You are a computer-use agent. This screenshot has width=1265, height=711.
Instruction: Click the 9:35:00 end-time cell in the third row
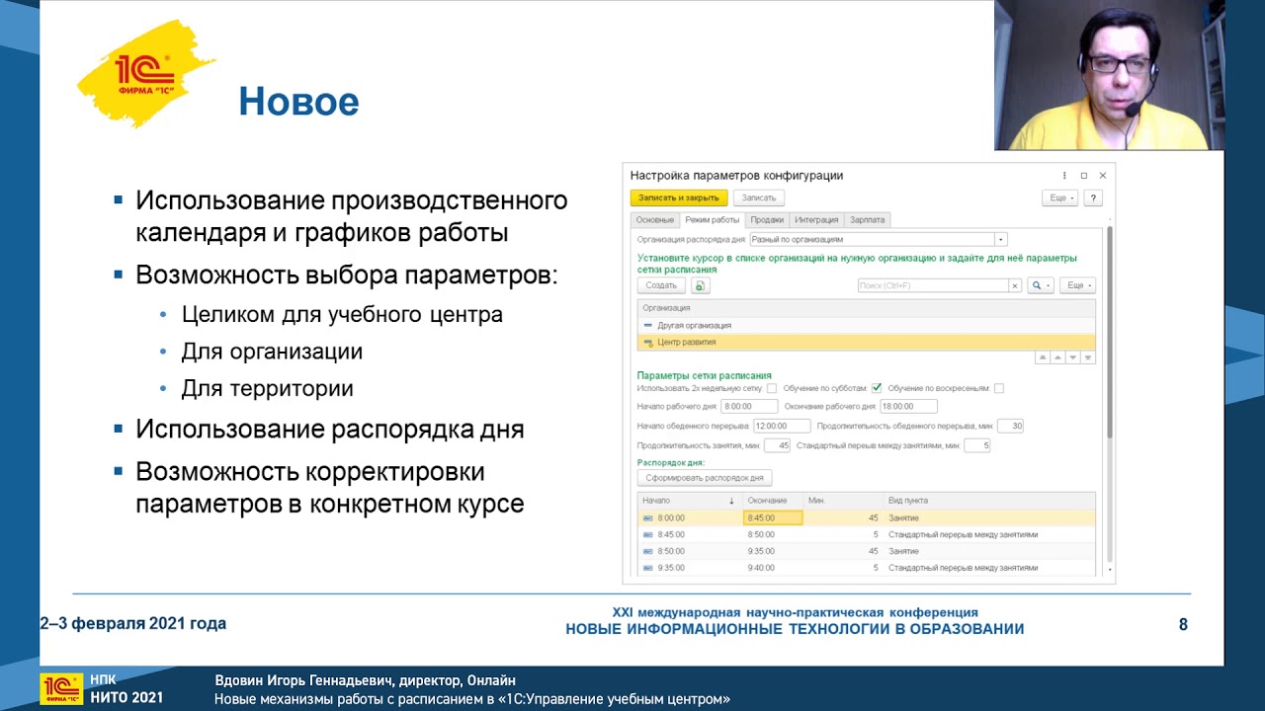(773, 551)
